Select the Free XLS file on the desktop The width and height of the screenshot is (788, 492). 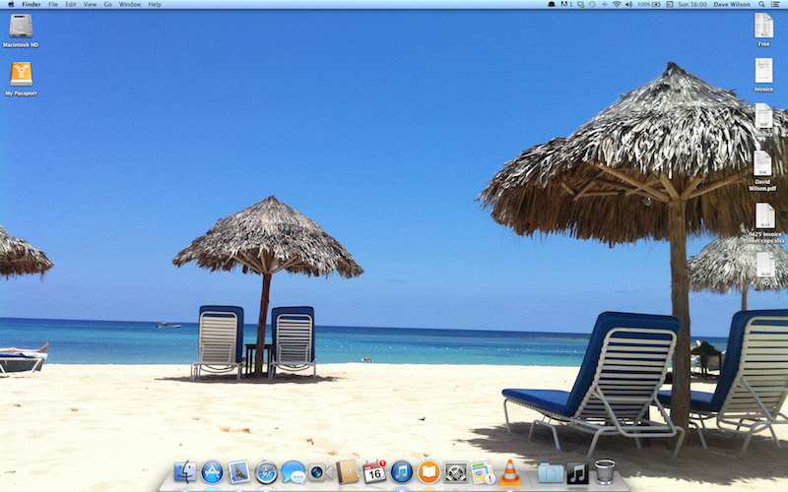[x=764, y=30]
